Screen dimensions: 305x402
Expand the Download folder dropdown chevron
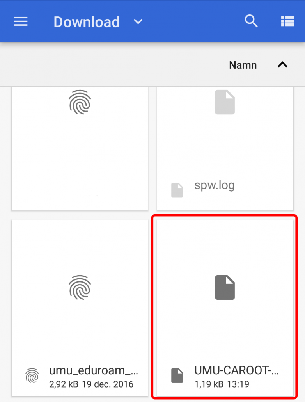[138, 22]
